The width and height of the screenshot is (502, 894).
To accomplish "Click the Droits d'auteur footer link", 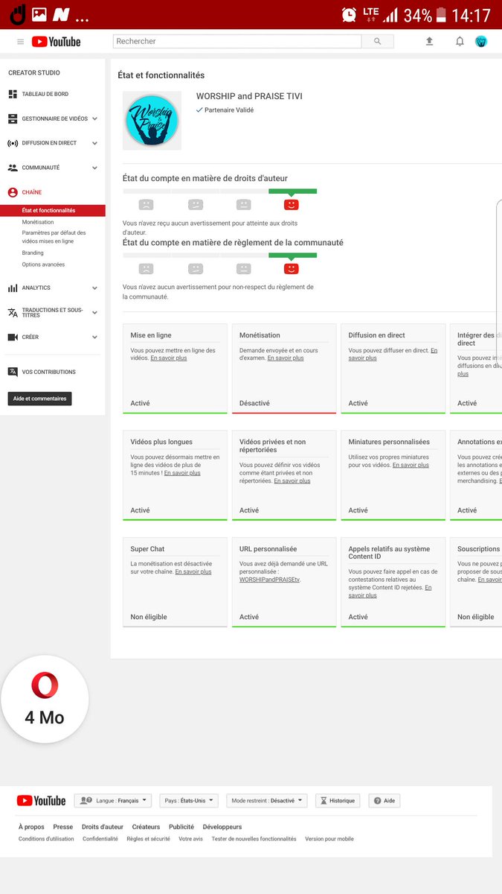I will 103,827.
